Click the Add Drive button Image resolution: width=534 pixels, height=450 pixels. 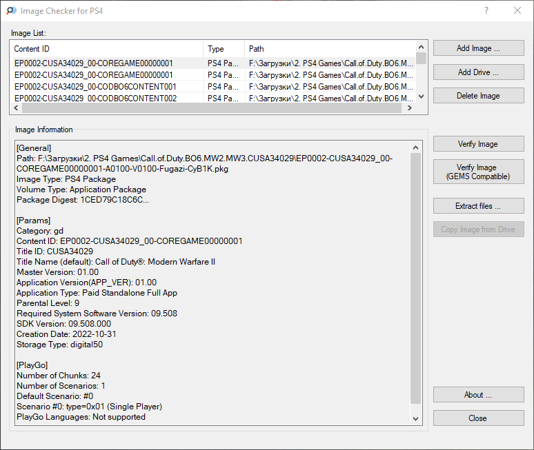479,72
